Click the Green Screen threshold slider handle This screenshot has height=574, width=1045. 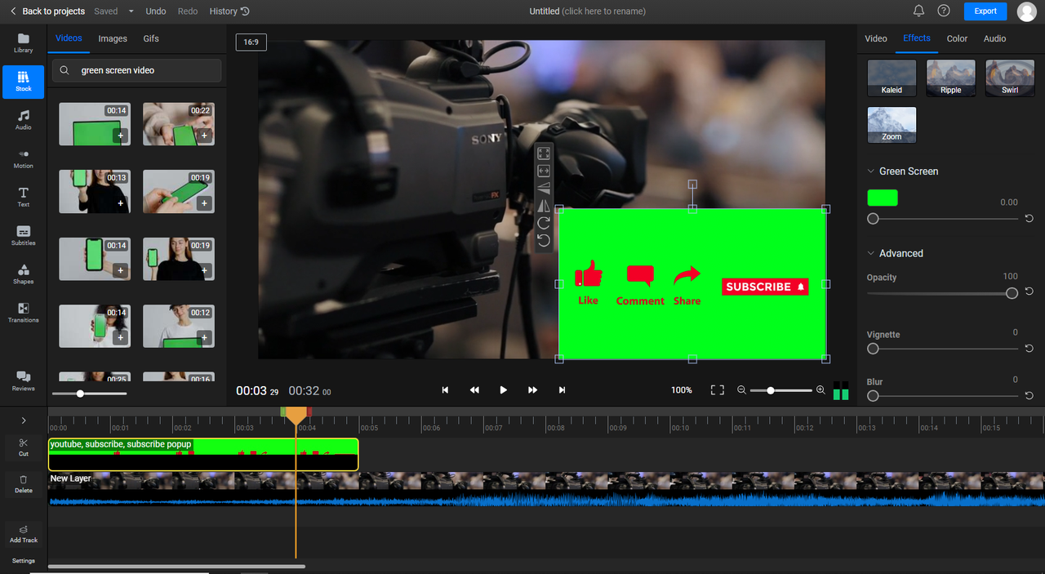(873, 219)
